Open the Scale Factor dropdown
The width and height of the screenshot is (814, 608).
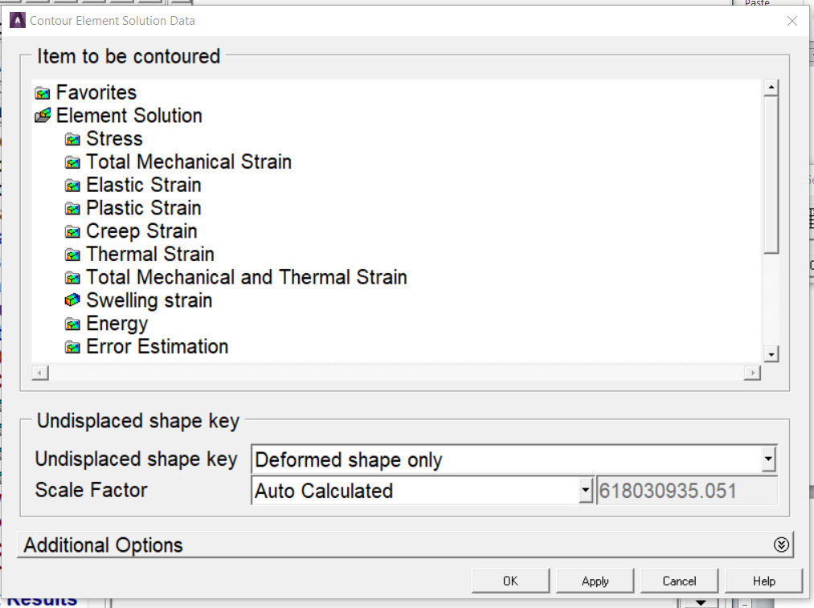pos(586,491)
